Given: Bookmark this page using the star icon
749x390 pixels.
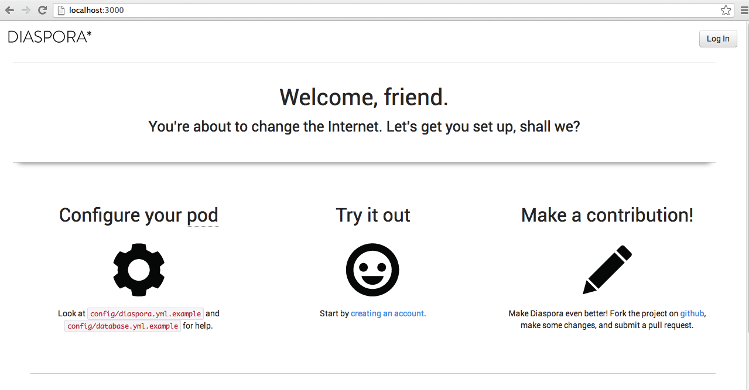Looking at the screenshot, I should click(726, 10).
